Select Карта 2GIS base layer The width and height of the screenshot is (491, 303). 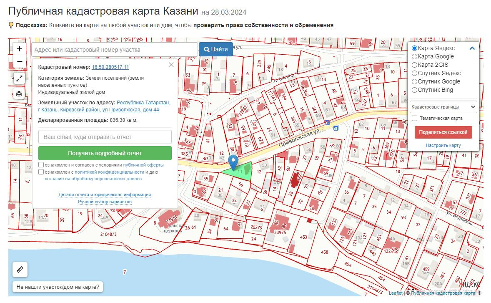point(414,65)
